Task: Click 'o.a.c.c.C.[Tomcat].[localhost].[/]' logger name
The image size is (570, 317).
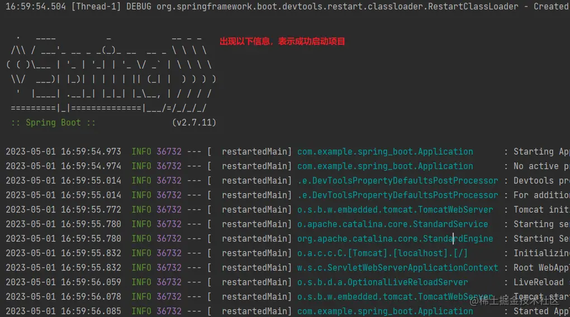Action: click(x=382, y=253)
